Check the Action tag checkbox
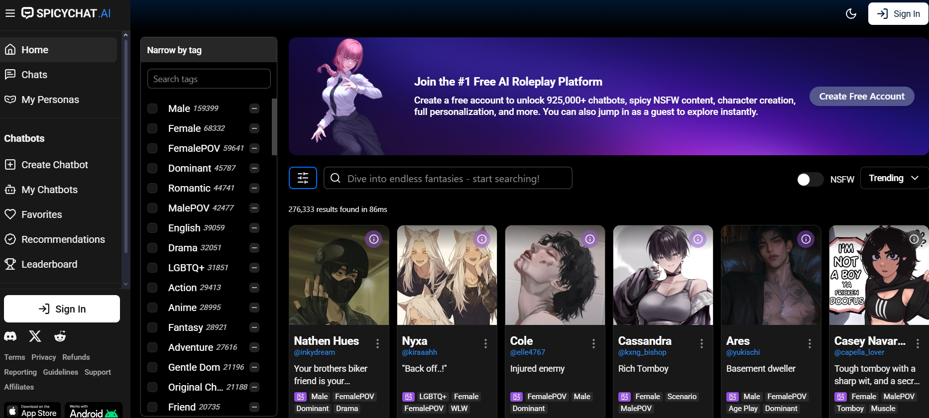This screenshot has height=418, width=929. pyautogui.click(x=152, y=288)
